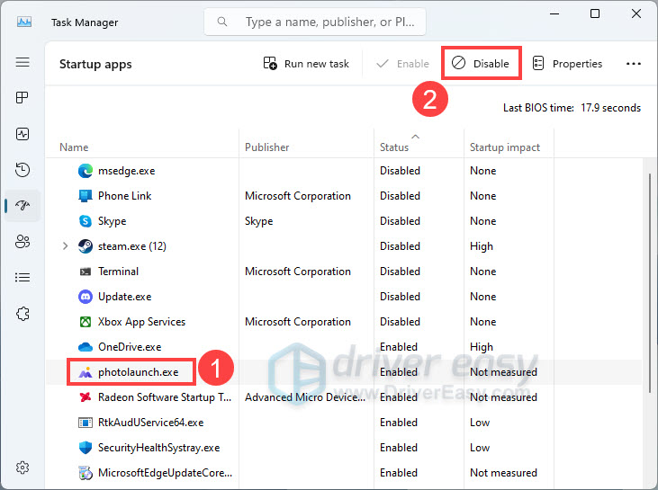Open App history in sidebar

coord(23,170)
